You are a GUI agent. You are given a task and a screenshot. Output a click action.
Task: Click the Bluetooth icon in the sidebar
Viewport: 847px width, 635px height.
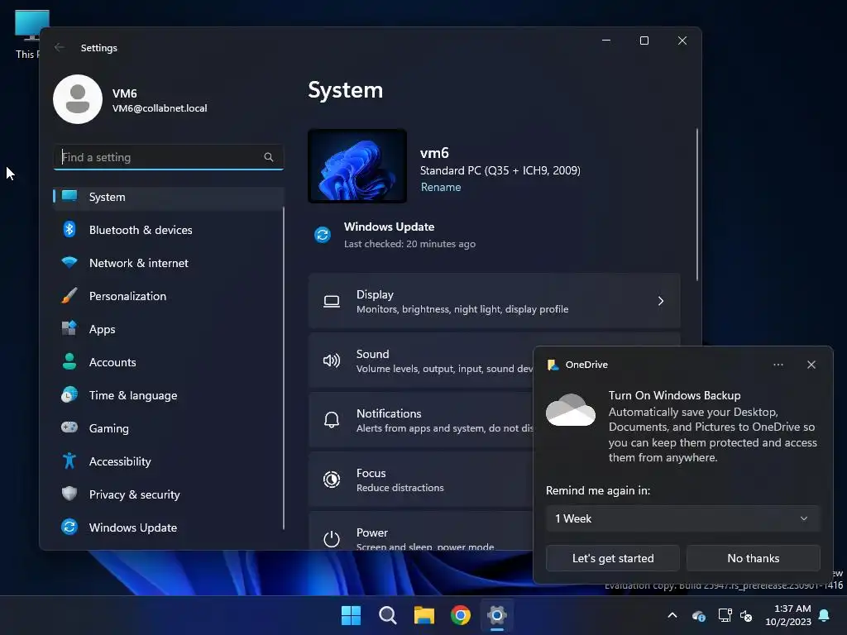point(69,230)
